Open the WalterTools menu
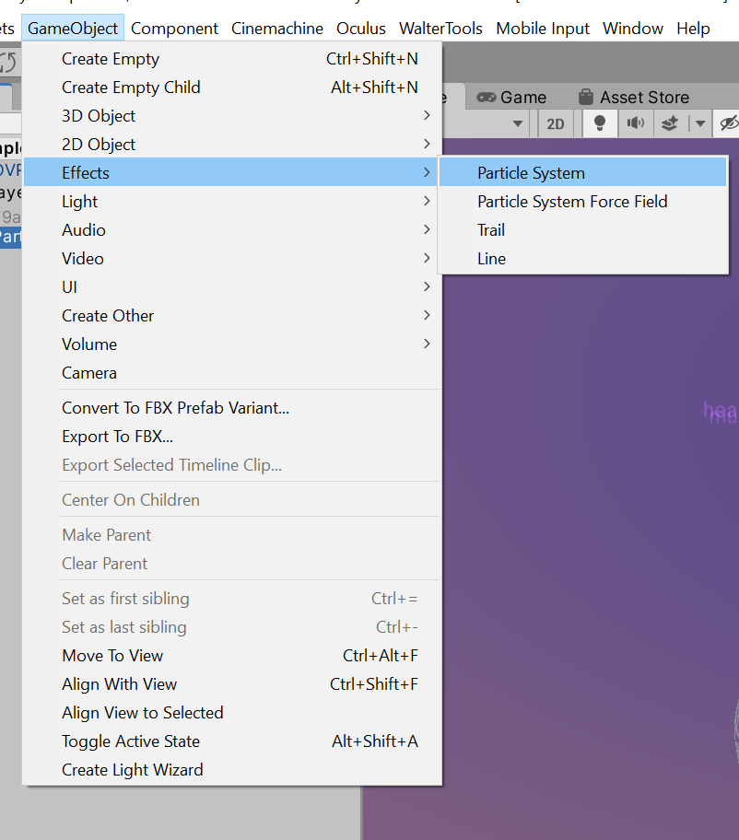739x840 pixels. [x=440, y=28]
